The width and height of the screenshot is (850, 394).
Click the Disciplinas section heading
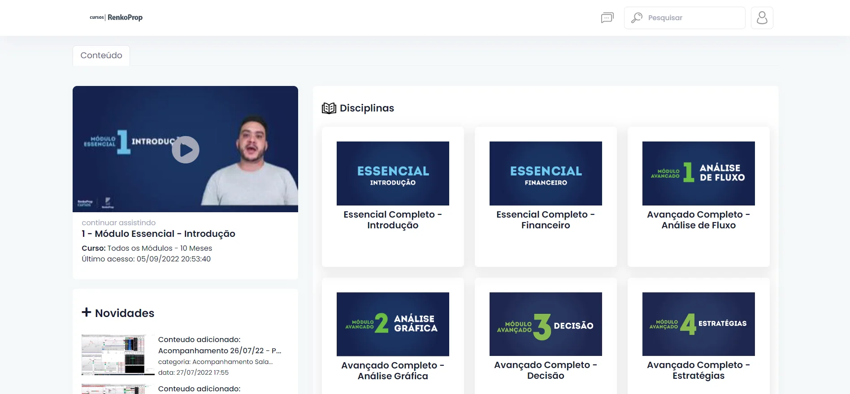pos(367,108)
